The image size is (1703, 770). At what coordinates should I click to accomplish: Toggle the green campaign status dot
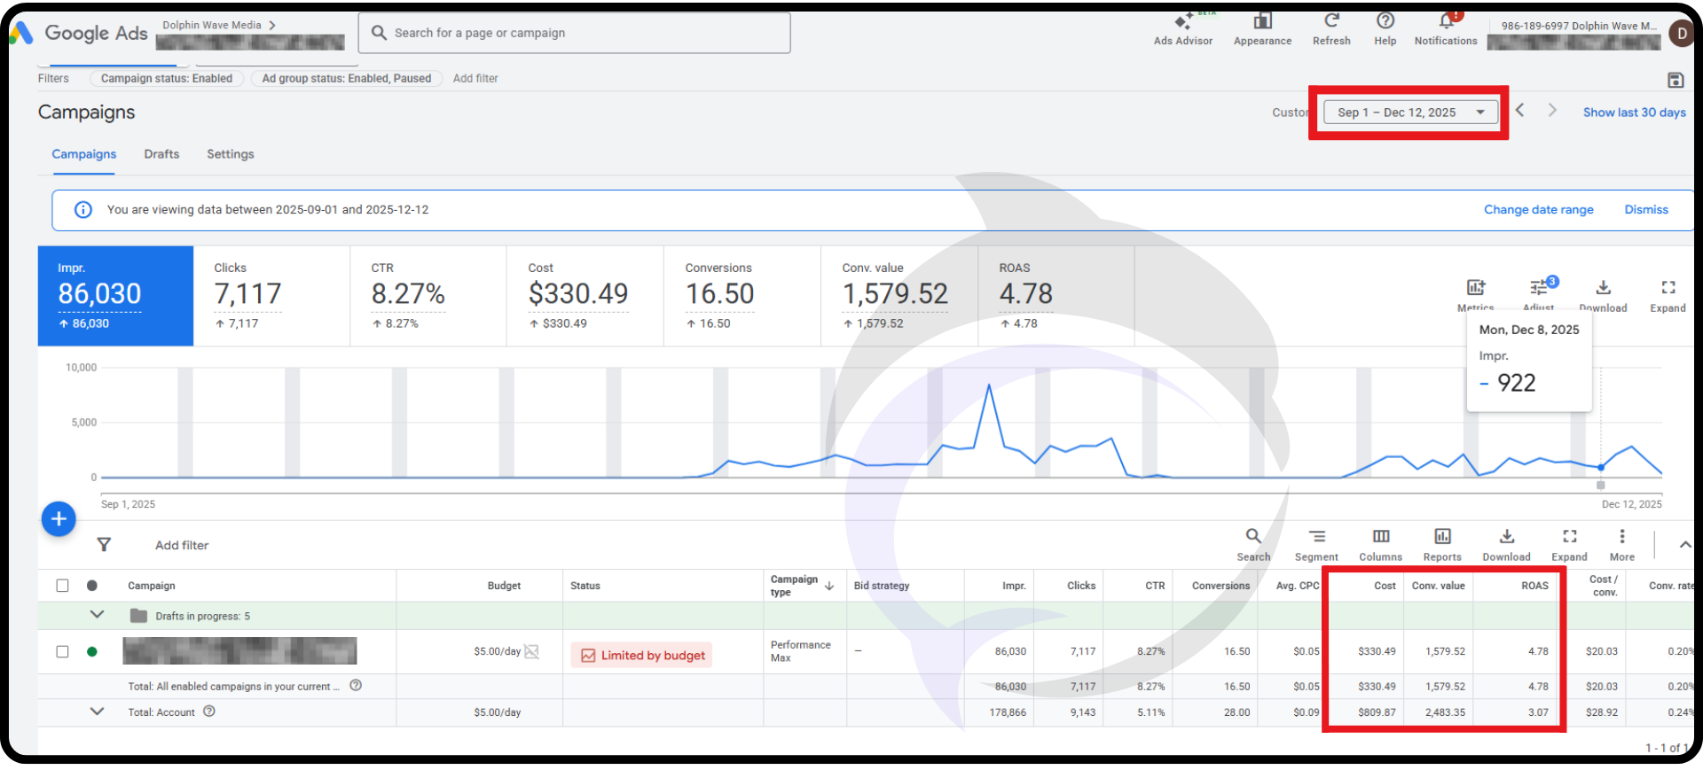[92, 651]
